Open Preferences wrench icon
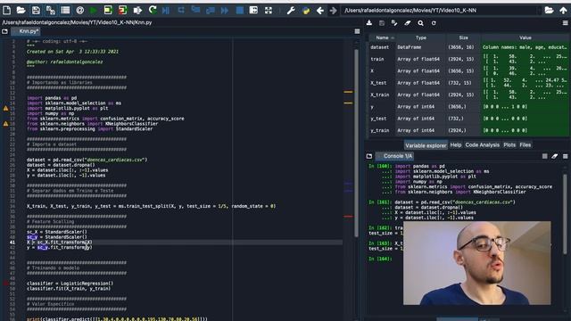The width and height of the screenshot is (571, 321). (291, 10)
